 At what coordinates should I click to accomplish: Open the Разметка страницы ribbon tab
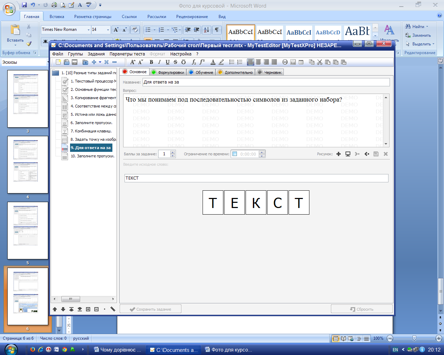[93, 17]
